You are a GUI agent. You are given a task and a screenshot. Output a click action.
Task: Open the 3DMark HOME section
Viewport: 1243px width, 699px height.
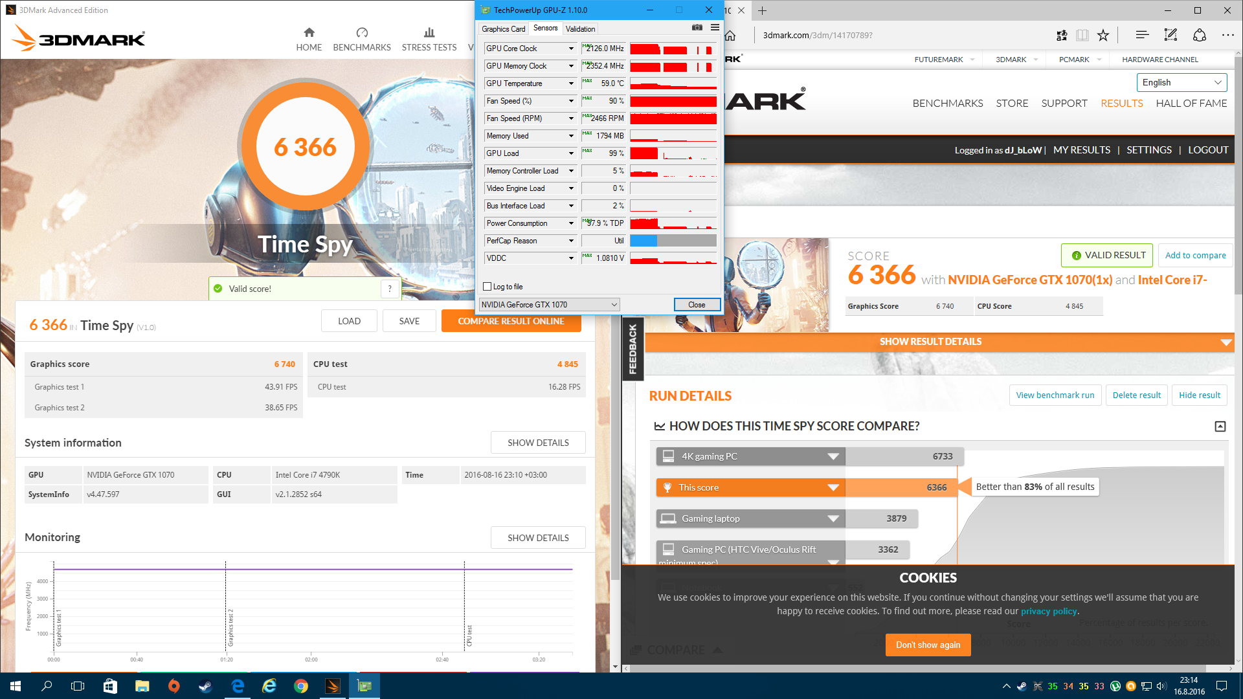309,39
